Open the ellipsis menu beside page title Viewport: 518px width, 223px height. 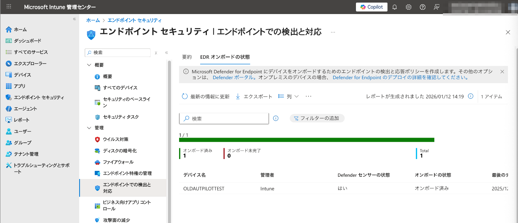pyautogui.click(x=333, y=33)
